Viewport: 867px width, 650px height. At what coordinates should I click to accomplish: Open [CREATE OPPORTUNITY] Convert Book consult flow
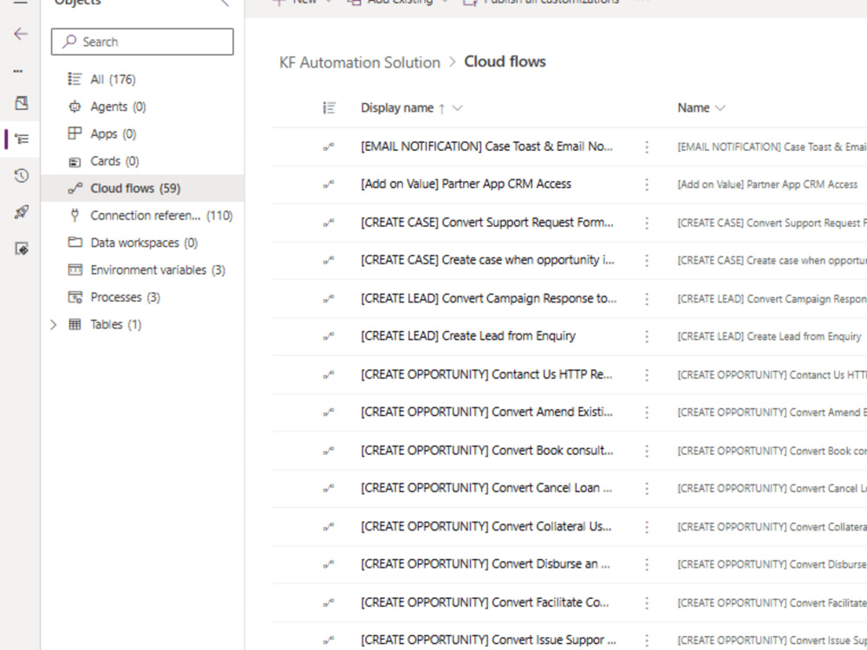pyautogui.click(x=487, y=451)
